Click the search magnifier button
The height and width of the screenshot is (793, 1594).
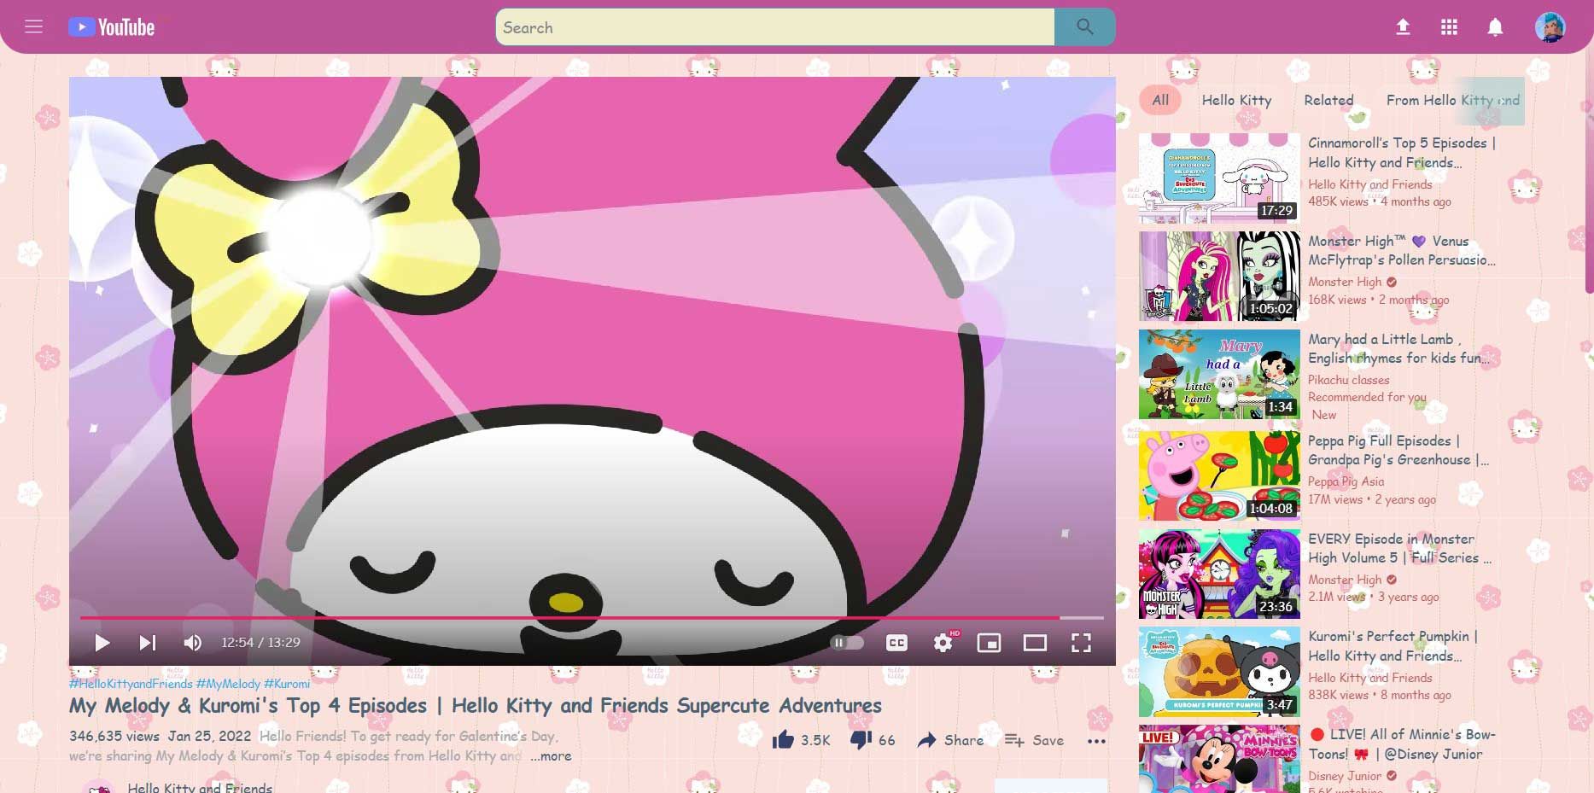point(1084,27)
